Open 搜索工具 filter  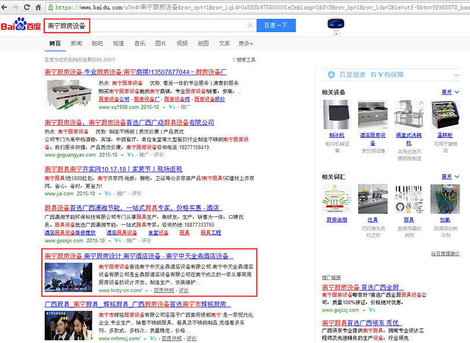(x=244, y=60)
